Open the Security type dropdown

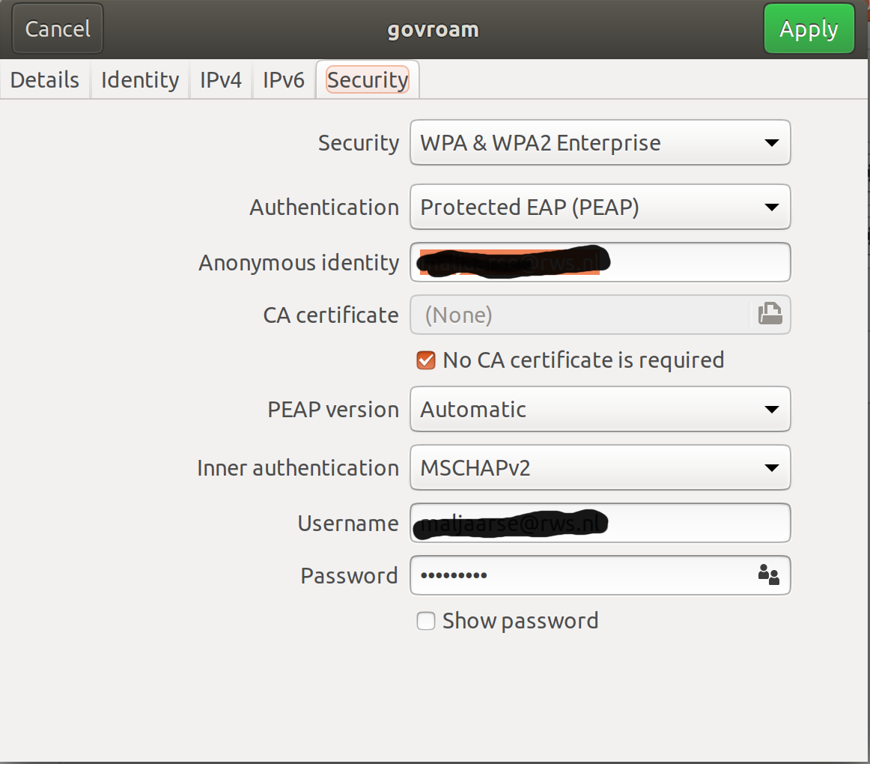[x=600, y=143]
